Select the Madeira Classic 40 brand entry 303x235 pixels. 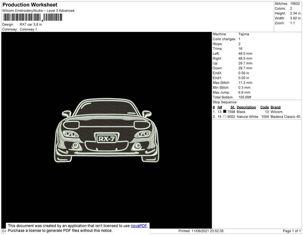point(285,116)
